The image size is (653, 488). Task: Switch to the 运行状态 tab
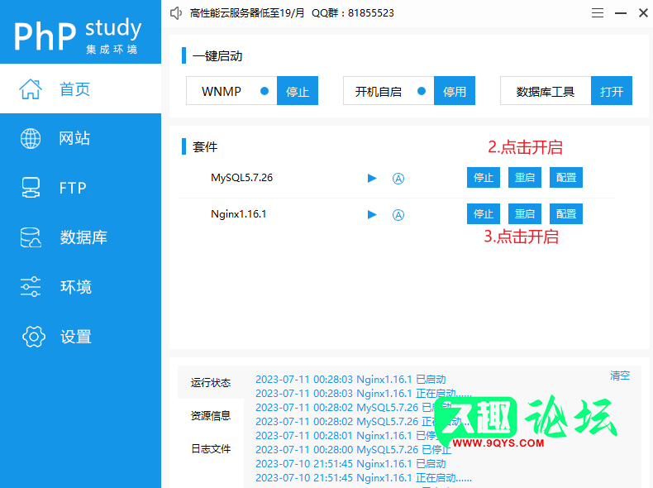[x=211, y=383]
